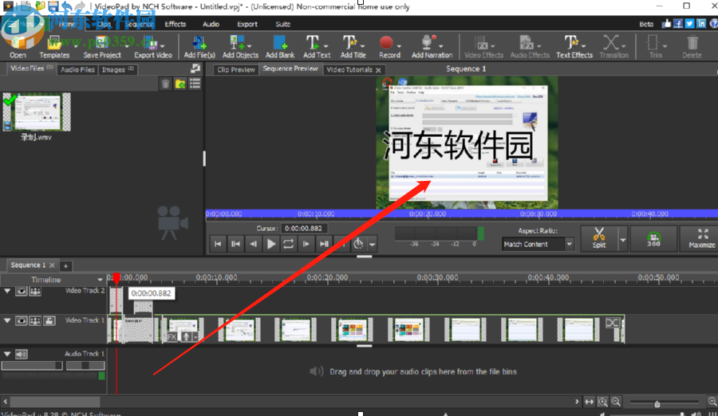Viewport: 718px width, 416px height.
Task: Start recording with the Record icon
Action: point(386,42)
